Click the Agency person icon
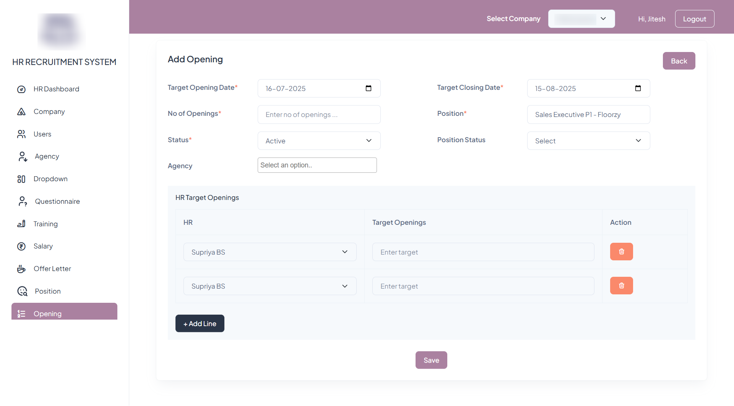Screen dimensions: 734x406 (x=23, y=156)
